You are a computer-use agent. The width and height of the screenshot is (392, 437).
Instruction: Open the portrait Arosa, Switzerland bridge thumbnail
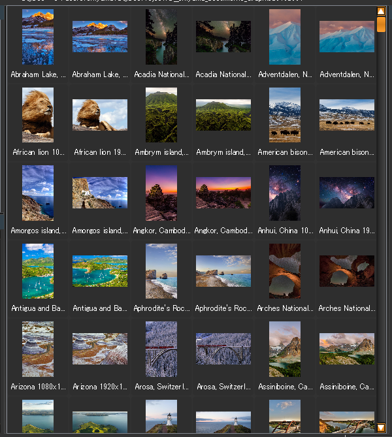click(x=161, y=349)
